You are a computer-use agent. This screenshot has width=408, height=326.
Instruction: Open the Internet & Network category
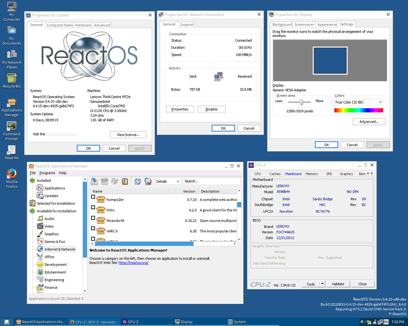click(59, 249)
